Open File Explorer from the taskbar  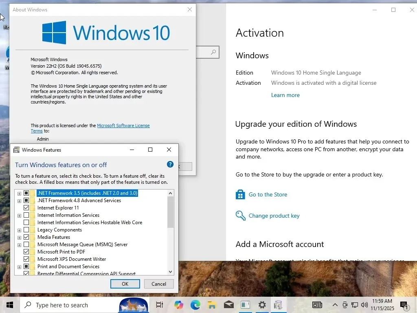click(211, 305)
